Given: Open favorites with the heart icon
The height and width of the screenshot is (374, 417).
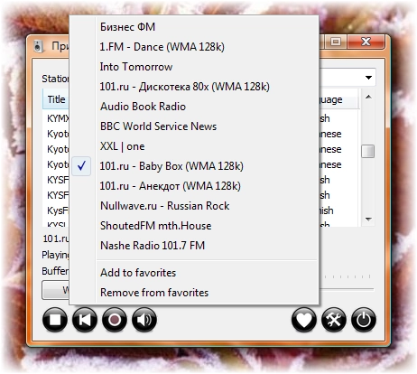Looking at the screenshot, I should coord(304,320).
